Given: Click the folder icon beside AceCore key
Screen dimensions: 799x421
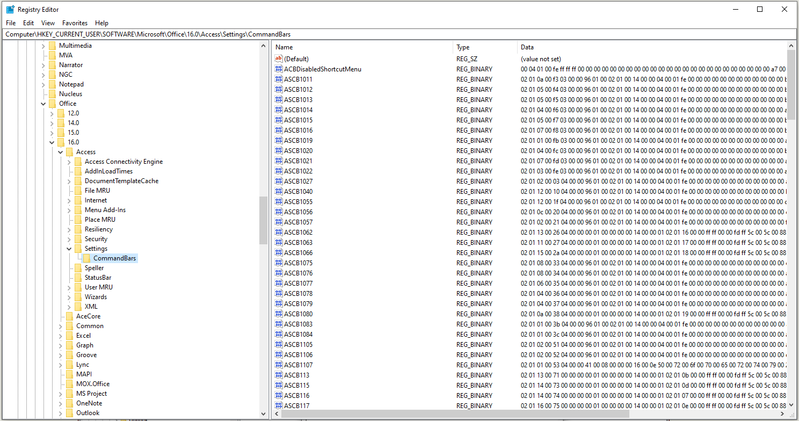Looking at the screenshot, I should (70, 316).
